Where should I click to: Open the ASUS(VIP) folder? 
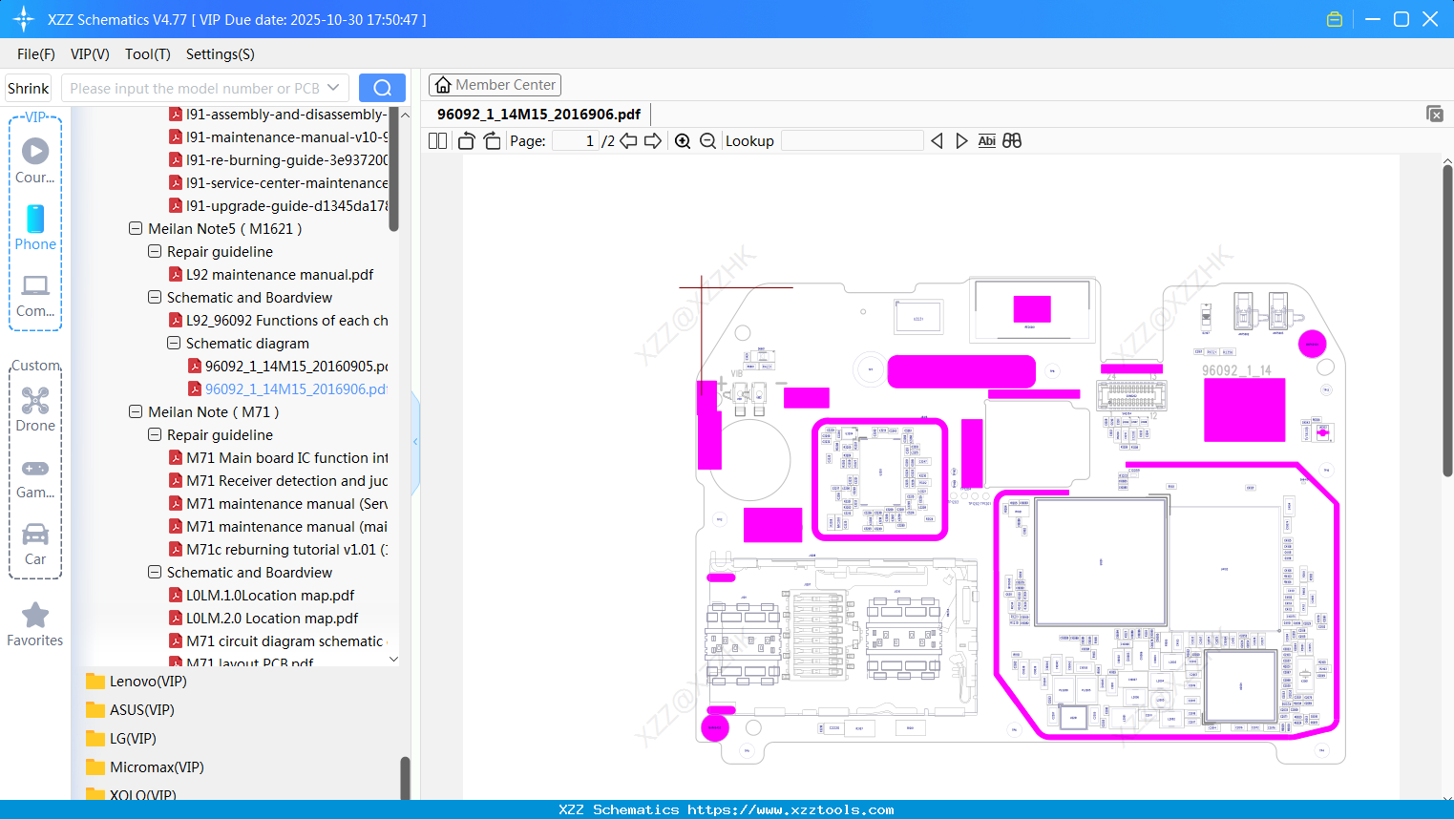pos(130,709)
